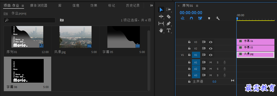Open 序列01 timeline panel menu
Screen dimensions: 277x96
(197, 6)
